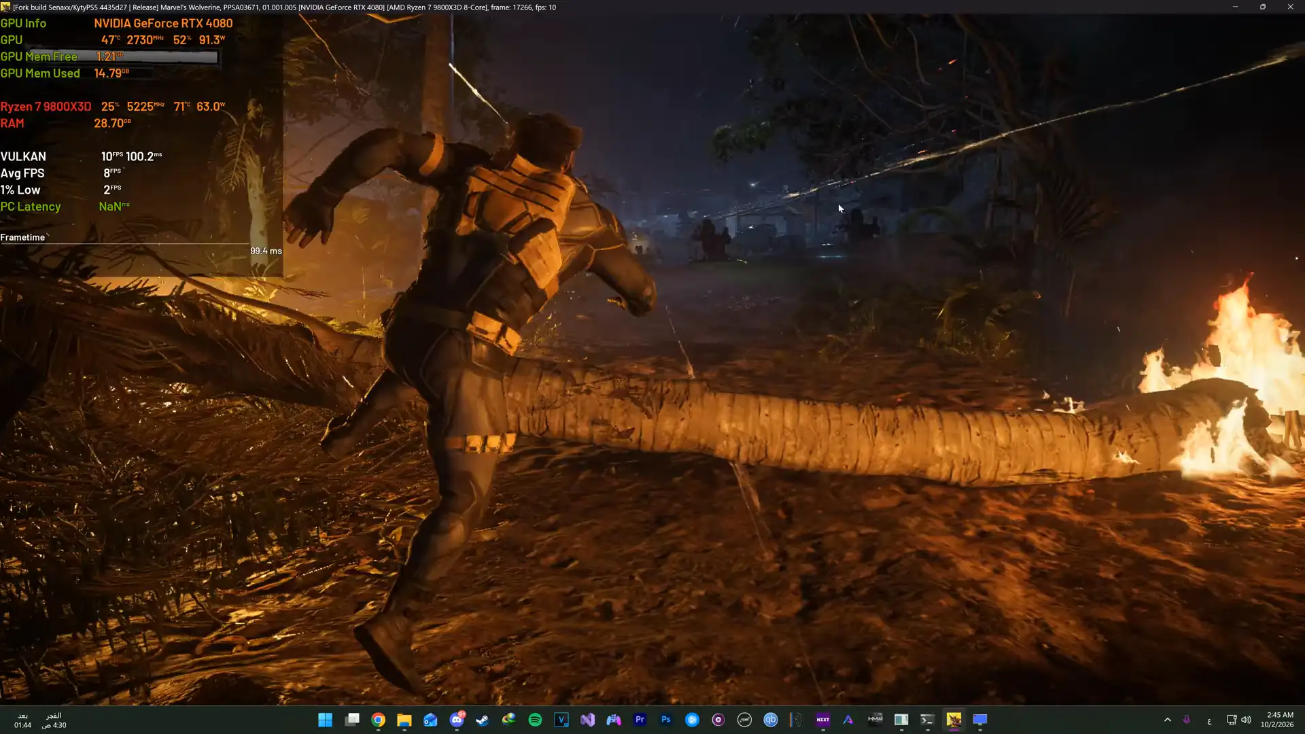Click the purple microphone tray icon
The height and width of the screenshot is (734, 1305).
coord(1187,720)
